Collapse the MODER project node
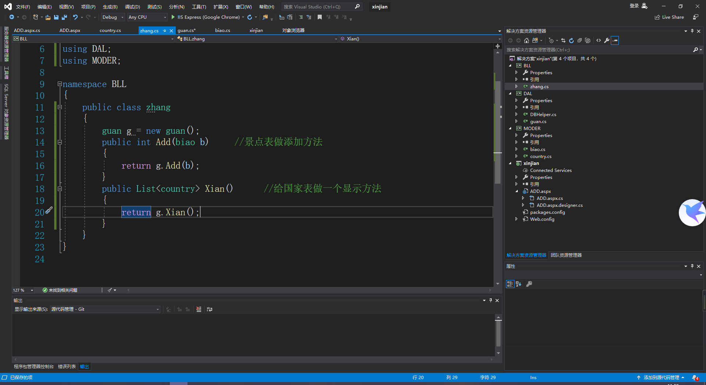This screenshot has height=385, width=706. coord(510,129)
